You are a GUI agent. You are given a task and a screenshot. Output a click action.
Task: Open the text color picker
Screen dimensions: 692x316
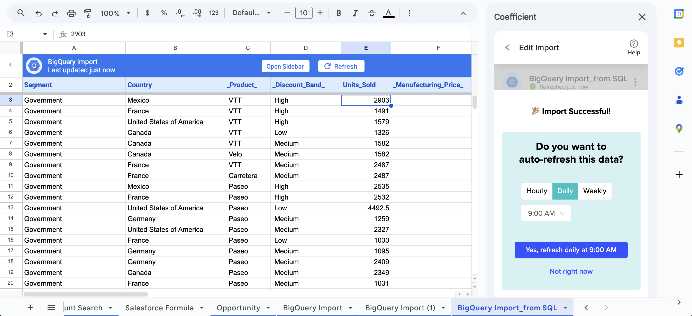[x=388, y=13]
